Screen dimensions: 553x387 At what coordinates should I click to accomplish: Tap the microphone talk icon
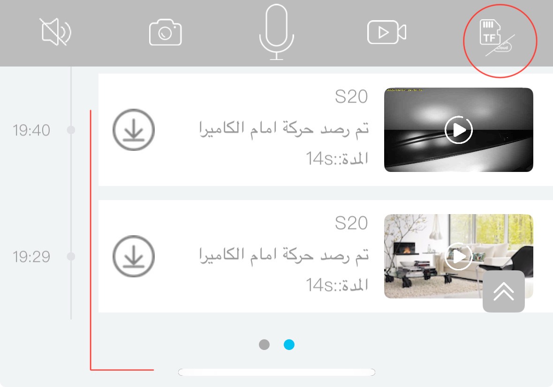pyautogui.click(x=277, y=32)
